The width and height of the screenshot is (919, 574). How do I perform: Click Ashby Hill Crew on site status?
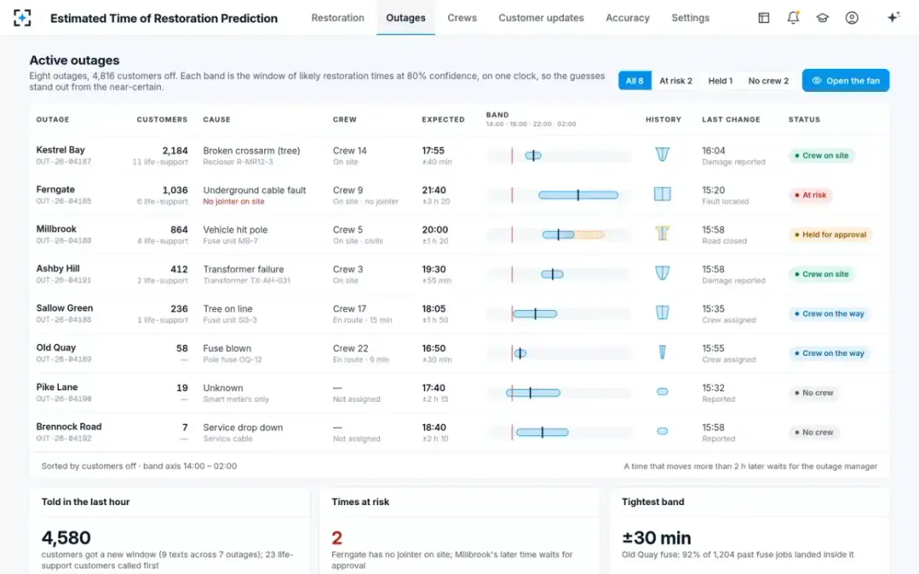pos(821,274)
